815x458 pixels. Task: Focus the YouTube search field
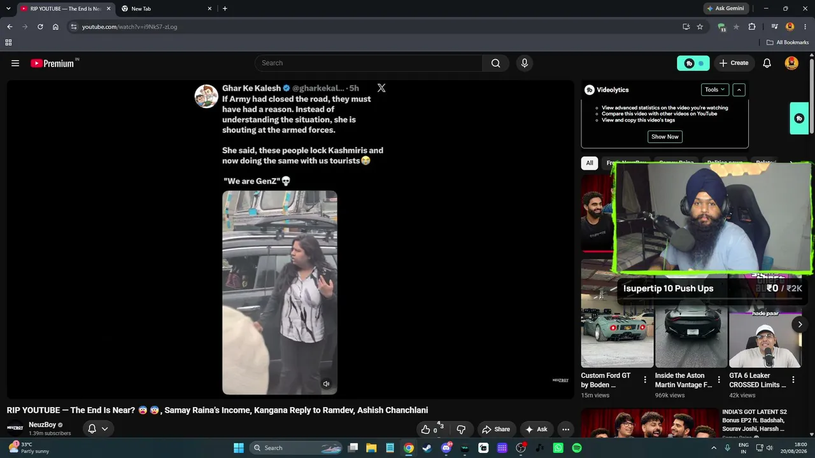369,63
